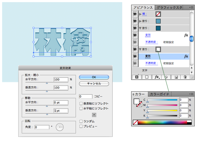This screenshot has width=200, height=141.
Task: Expand the 線 stroke attribute triangle
Action: tap(140, 14)
